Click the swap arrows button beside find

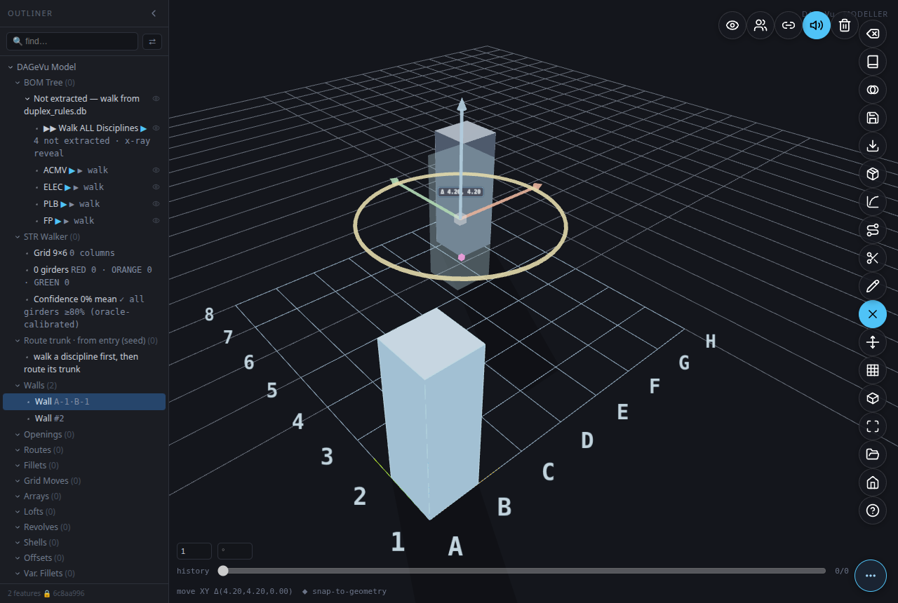tap(152, 41)
